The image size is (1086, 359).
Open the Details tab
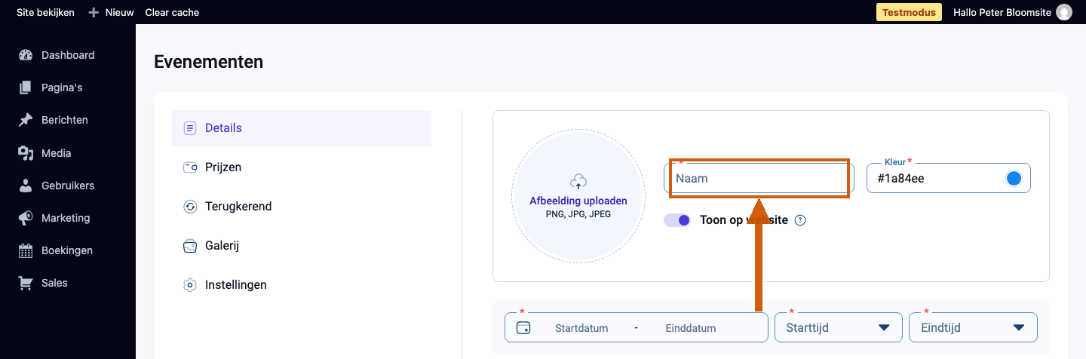point(302,128)
